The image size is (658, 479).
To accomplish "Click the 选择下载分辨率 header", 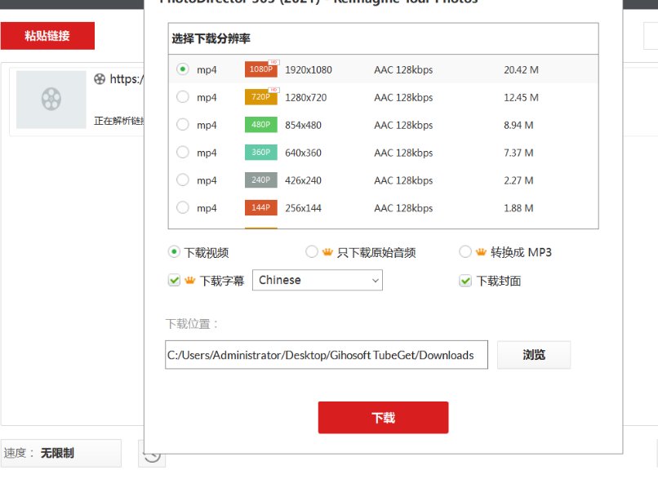I will (211, 38).
